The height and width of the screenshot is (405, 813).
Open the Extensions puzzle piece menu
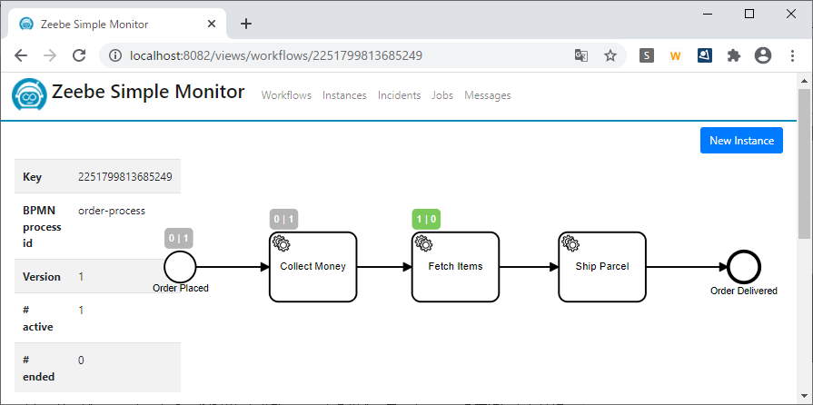tap(734, 55)
